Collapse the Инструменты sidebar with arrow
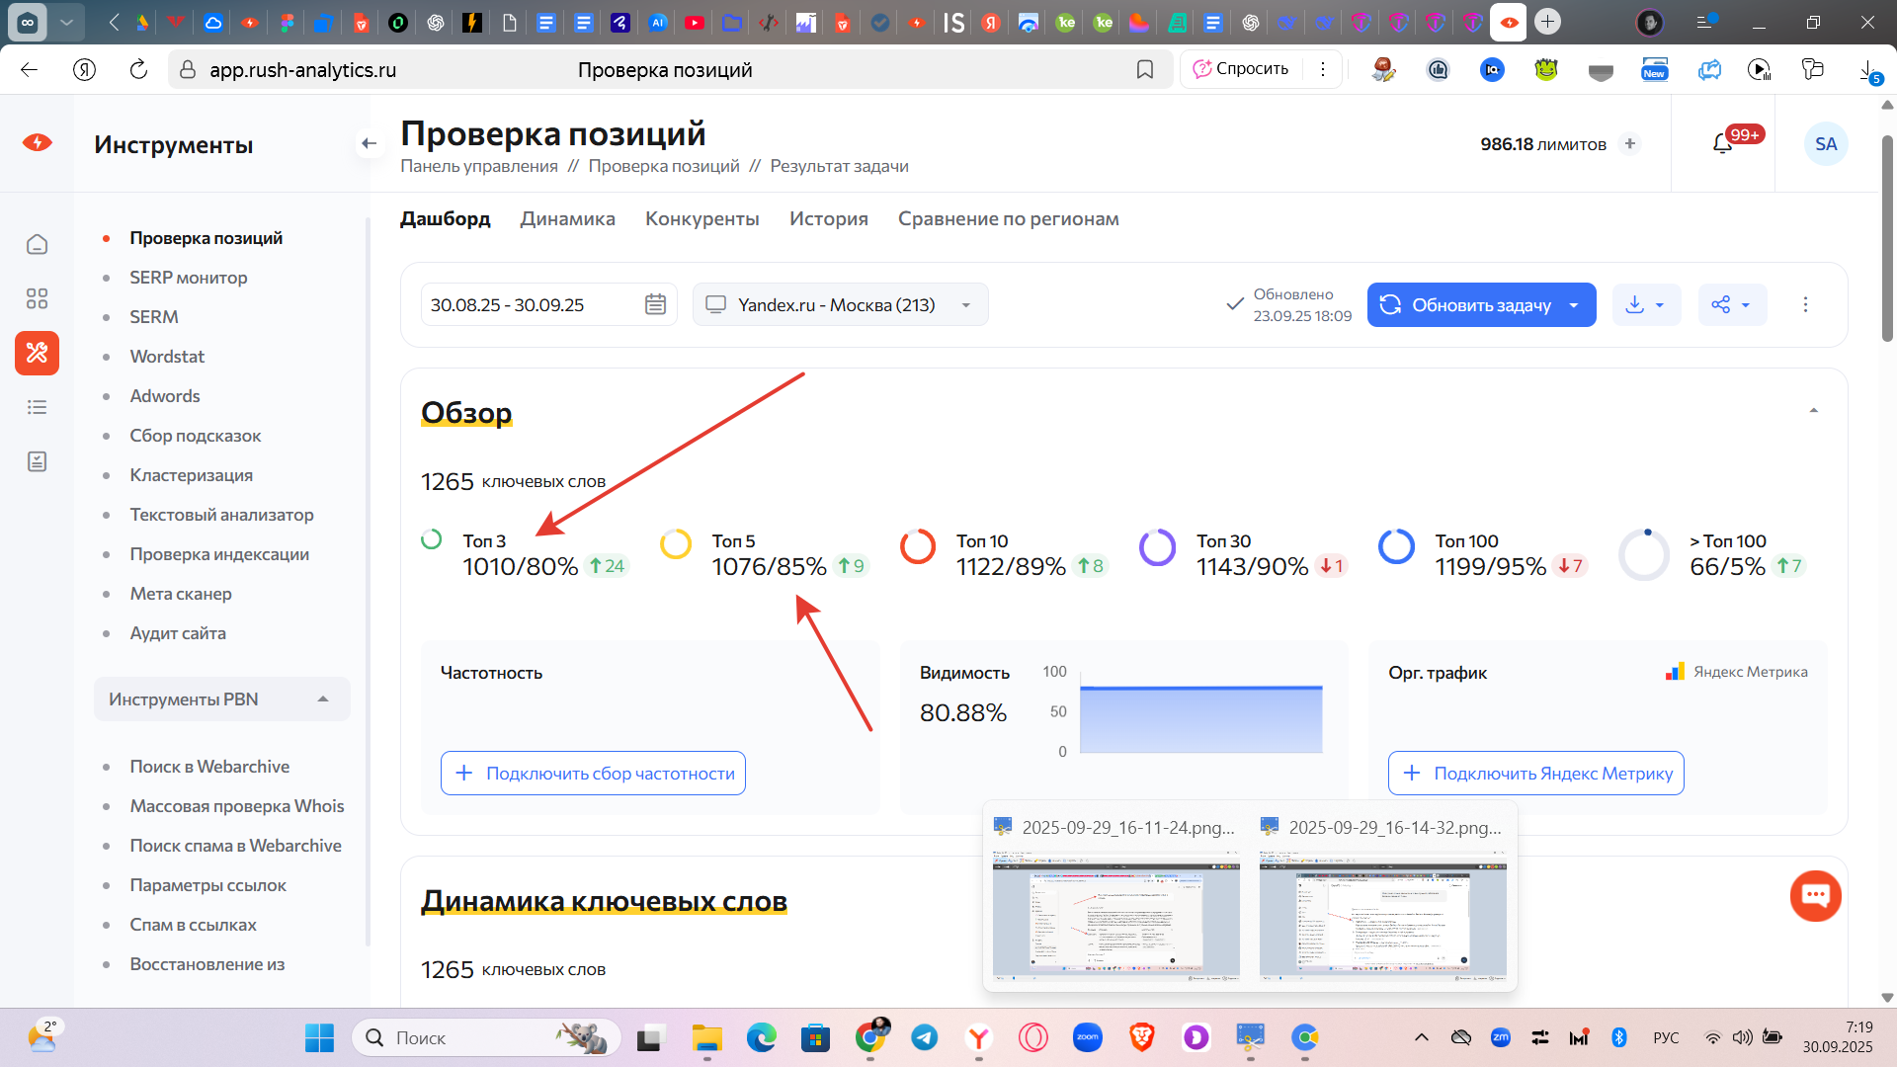This screenshot has width=1897, height=1067. tap(369, 144)
